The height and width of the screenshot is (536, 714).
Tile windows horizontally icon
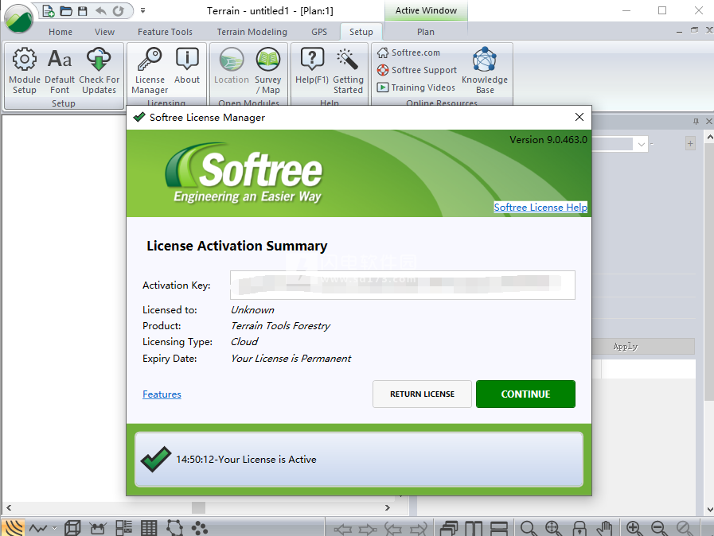499,528
